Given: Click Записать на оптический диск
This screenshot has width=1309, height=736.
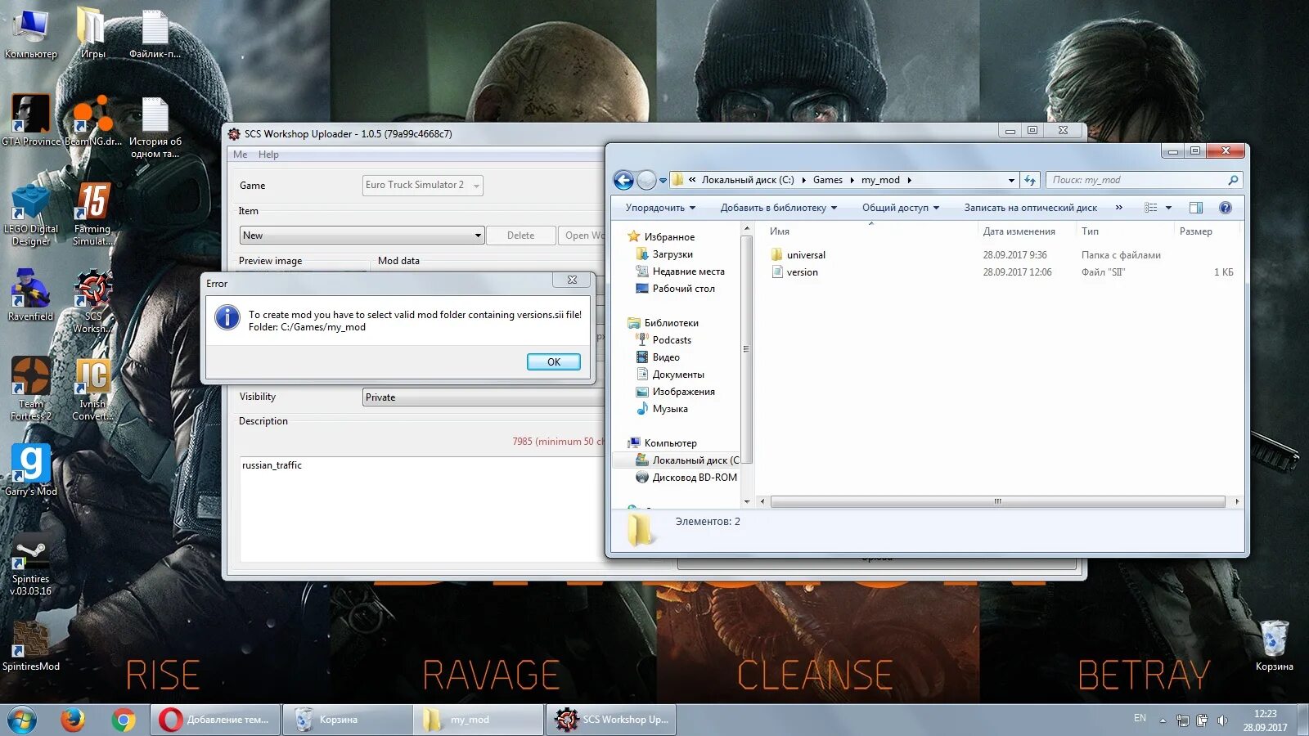Looking at the screenshot, I should pyautogui.click(x=1030, y=208).
